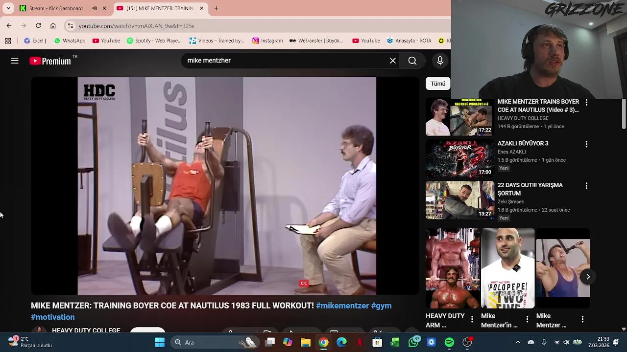Open the tab search dropdown
Viewport: 627px width, 352px height.
(x=8, y=8)
